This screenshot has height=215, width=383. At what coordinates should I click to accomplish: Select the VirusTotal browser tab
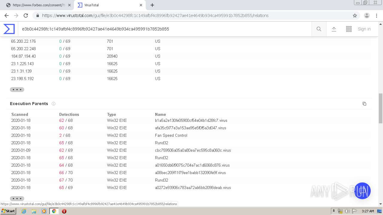pos(110,5)
